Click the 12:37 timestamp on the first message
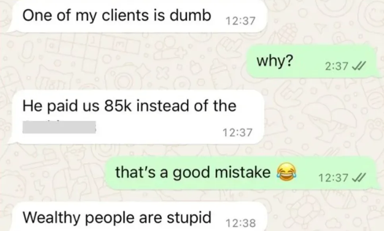The height and width of the screenshot is (231, 384). [240, 21]
